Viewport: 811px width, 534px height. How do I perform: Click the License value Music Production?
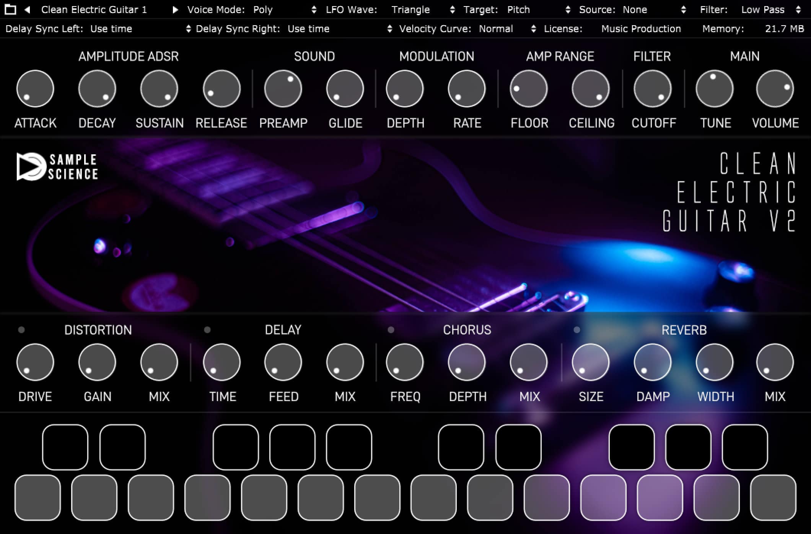(641, 29)
